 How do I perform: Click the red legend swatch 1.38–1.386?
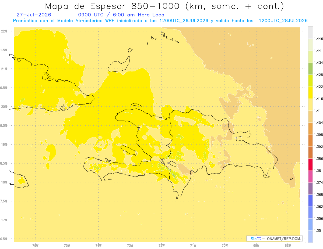310,164
